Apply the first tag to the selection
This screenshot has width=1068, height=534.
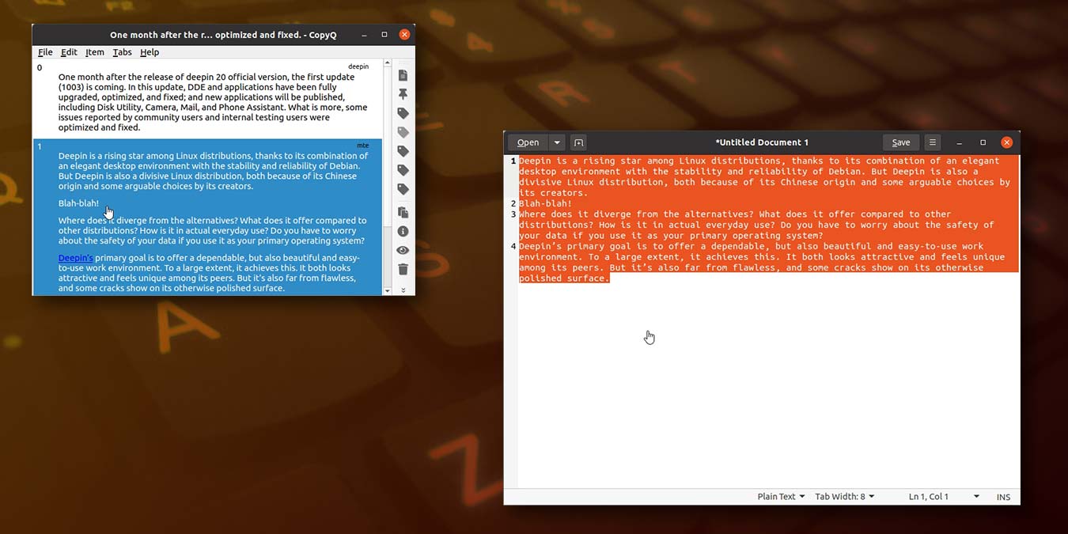click(x=403, y=113)
